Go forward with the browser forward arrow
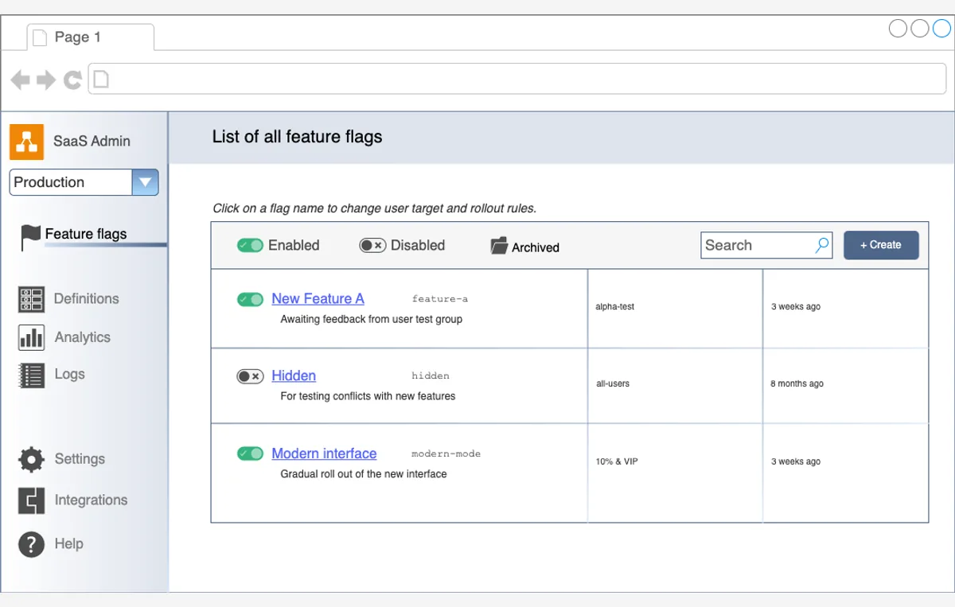The width and height of the screenshot is (955, 607). [x=46, y=80]
